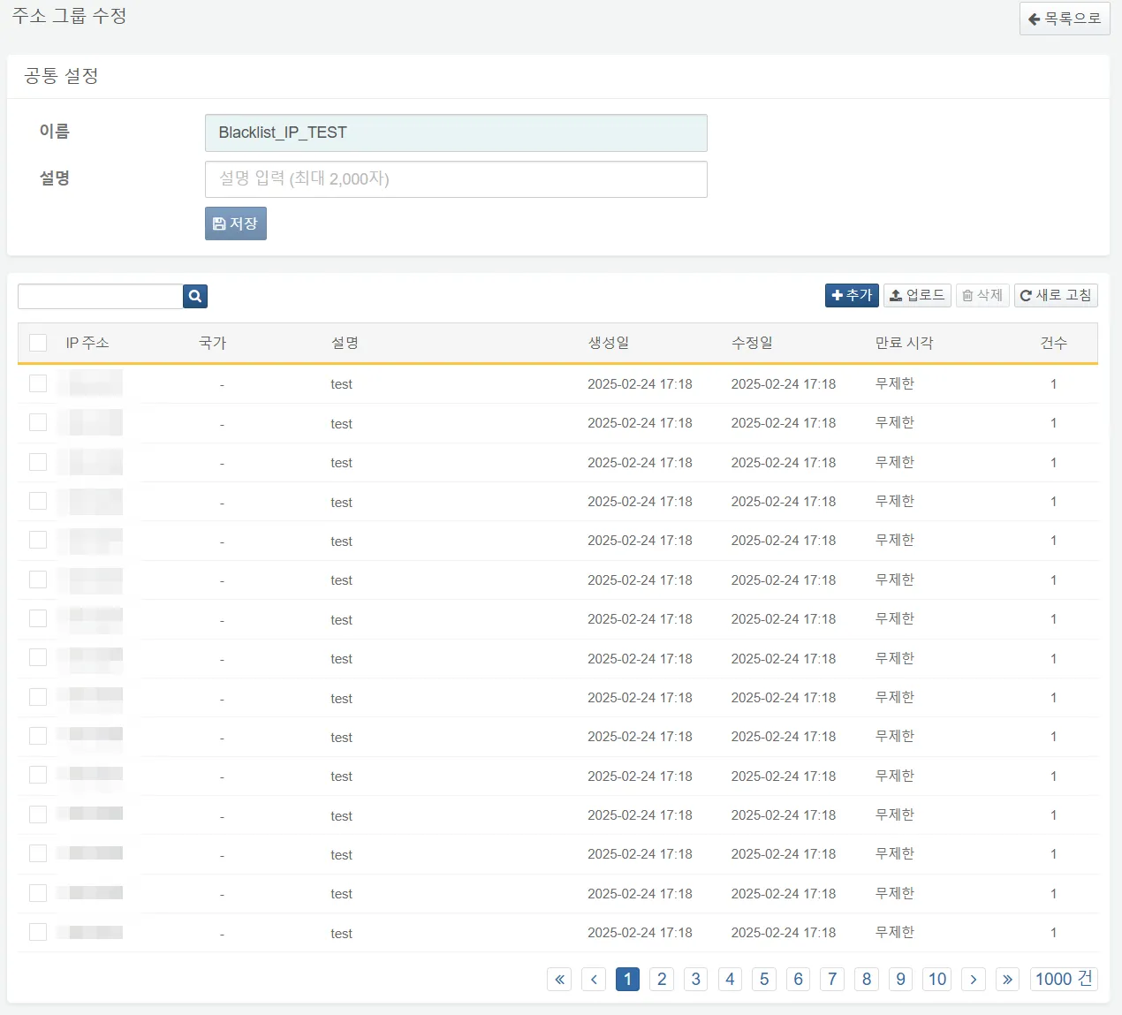Click the 생성일 column header
Screen dimensions: 1122x1015
pyautogui.click(x=609, y=343)
